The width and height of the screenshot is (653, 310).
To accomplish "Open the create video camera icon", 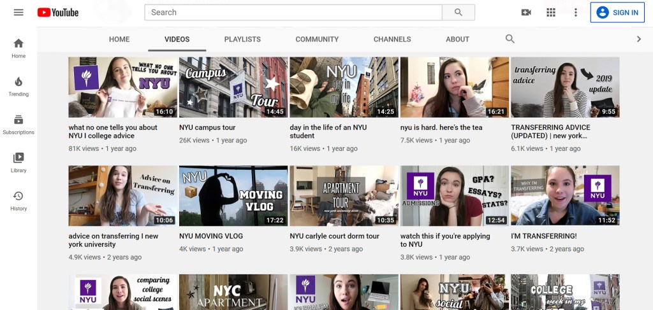I will 526,13.
